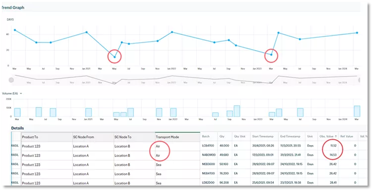The width and height of the screenshot is (373, 191).
Task: Click batch cell NAB0M00
Action: 209,155
